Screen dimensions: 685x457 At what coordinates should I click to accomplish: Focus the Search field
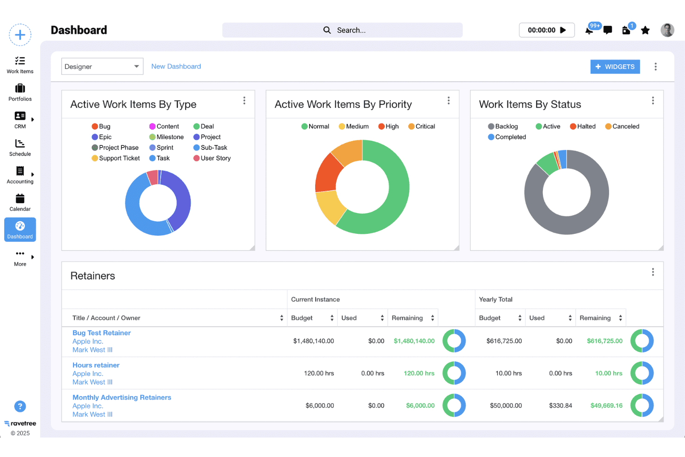tap(342, 30)
